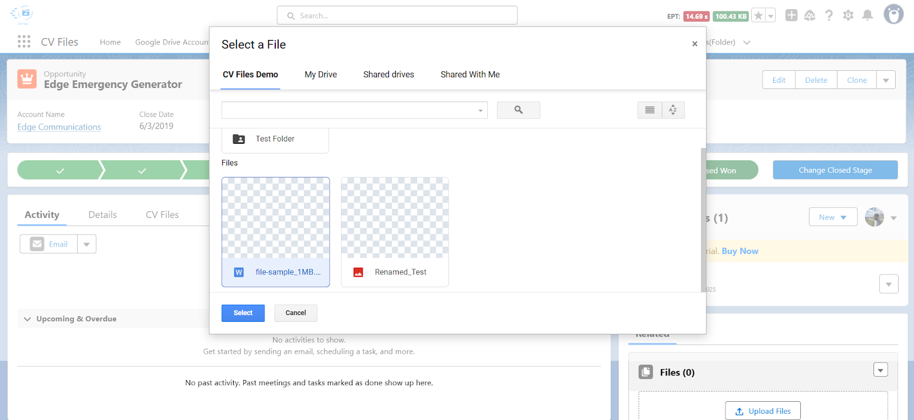The height and width of the screenshot is (420, 914).
Task: Click the Closed Won stage
Action: [x=731, y=170]
